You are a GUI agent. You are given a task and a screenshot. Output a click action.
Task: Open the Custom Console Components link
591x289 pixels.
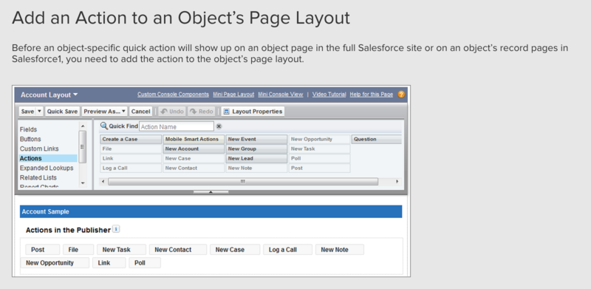tap(173, 95)
